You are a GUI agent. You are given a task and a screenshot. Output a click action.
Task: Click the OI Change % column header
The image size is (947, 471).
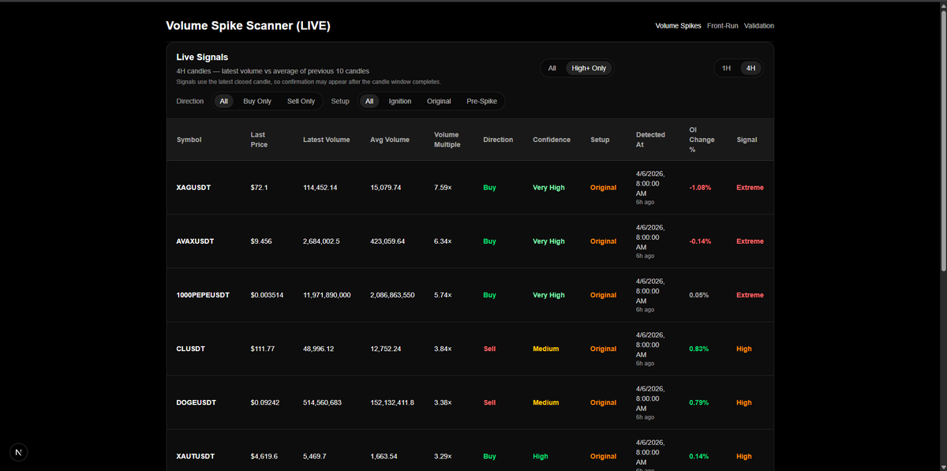point(702,140)
